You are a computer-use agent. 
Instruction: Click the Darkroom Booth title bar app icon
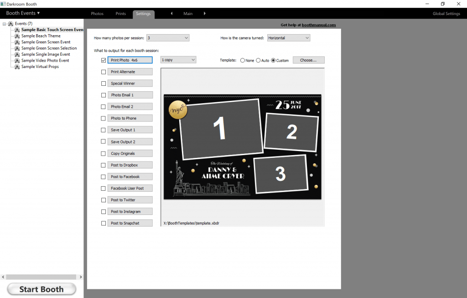[x=3, y=4]
